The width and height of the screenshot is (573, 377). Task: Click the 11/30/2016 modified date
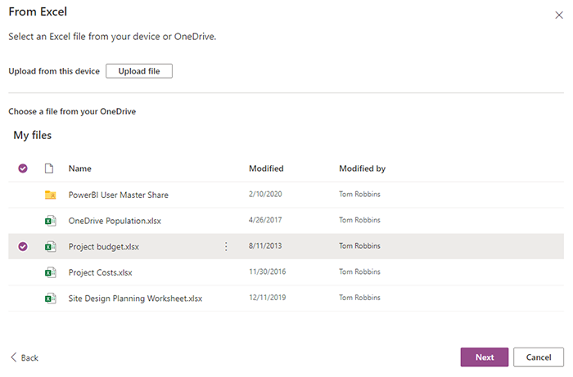[x=268, y=272]
